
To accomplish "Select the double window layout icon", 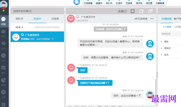I will pos(141,11).
